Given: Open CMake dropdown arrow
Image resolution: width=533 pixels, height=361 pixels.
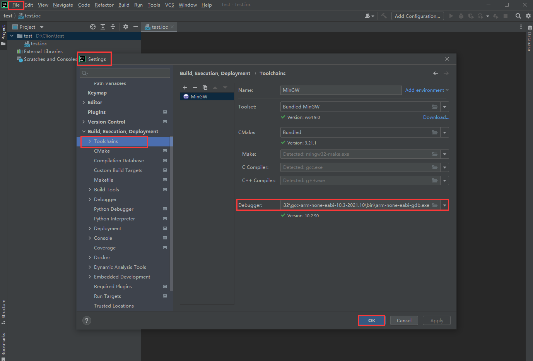Looking at the screenshot, I should (x=445, y=132).
